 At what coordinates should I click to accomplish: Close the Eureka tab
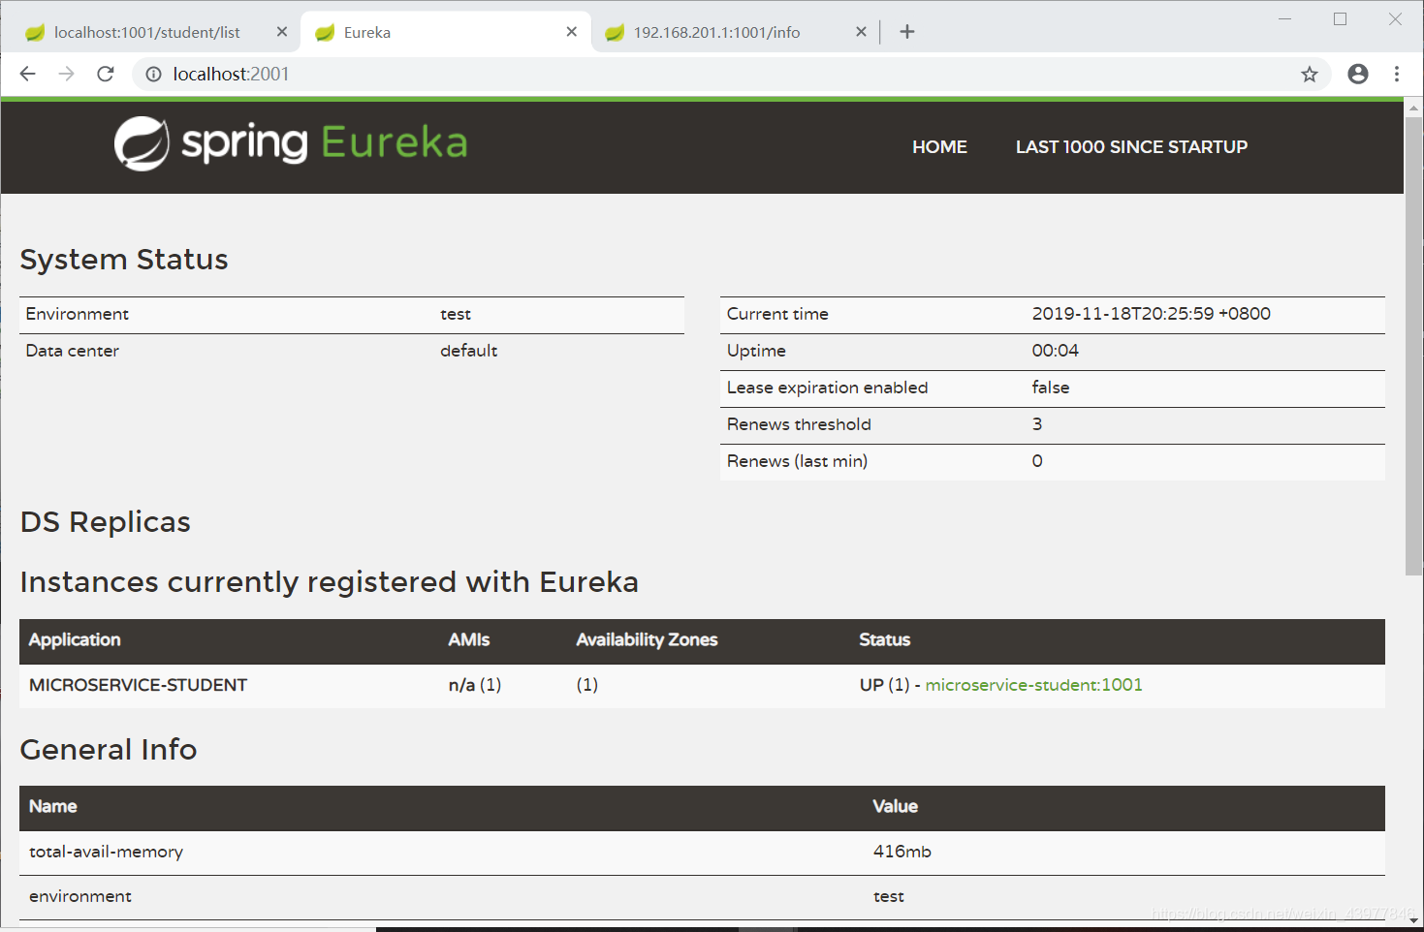point(572,32)
